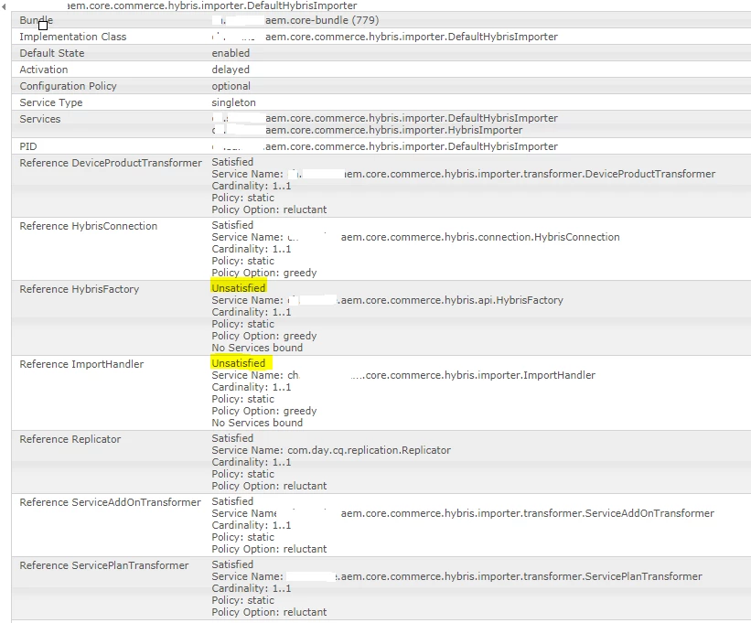The width and height of the screenshot is (751, 623).
Task: Select the highlighted Unsatisfied status for ImportHandler
Action: click(241, 363)
